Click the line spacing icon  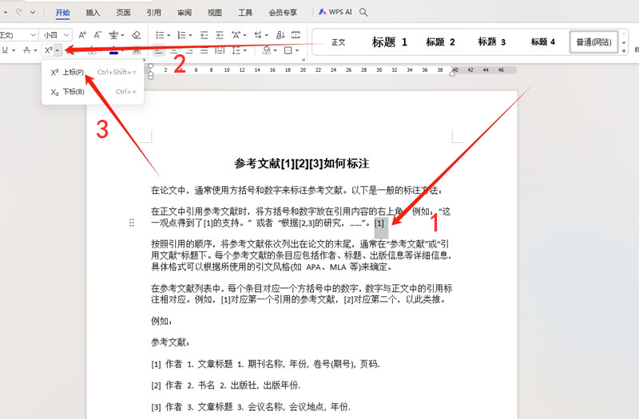[x=236, y=50]
